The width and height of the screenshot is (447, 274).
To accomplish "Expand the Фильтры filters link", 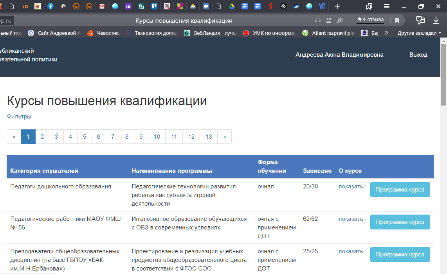I will click(19, 116).
